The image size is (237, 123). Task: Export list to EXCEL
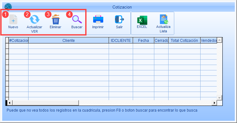[142, 22]
